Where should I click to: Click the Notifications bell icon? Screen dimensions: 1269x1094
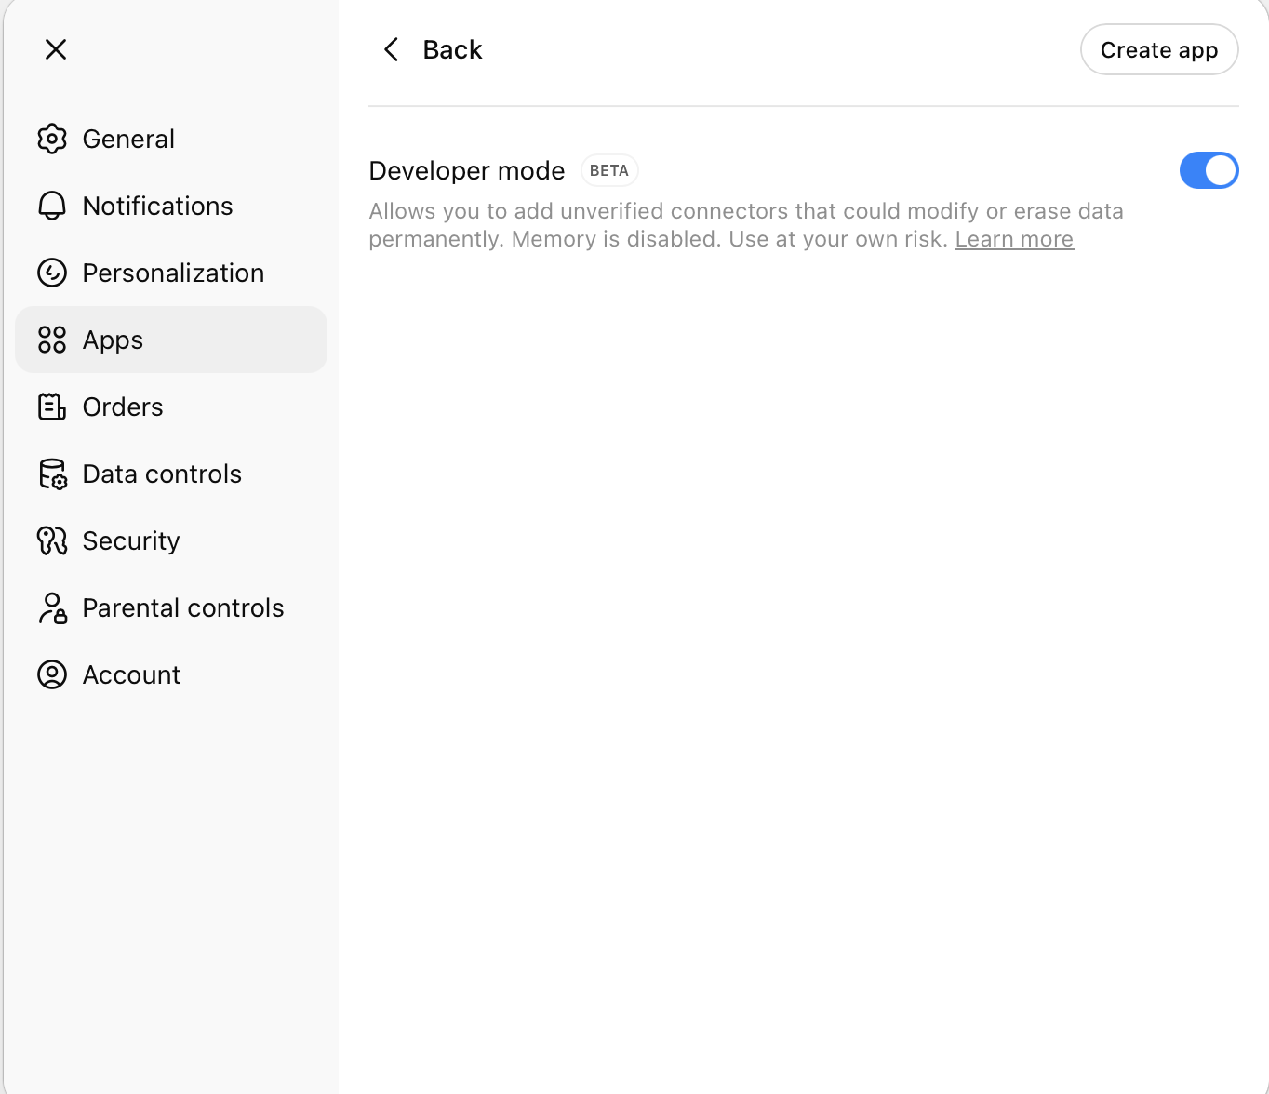52,206
